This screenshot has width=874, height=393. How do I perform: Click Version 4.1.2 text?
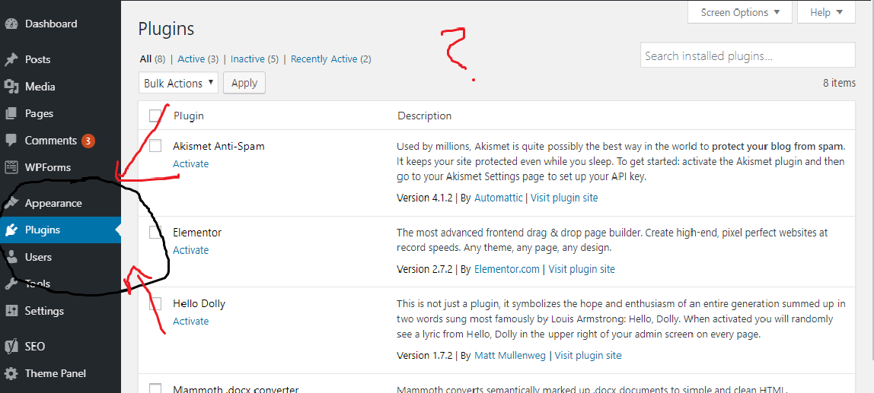pyautogui.click(x=426, y=198)
